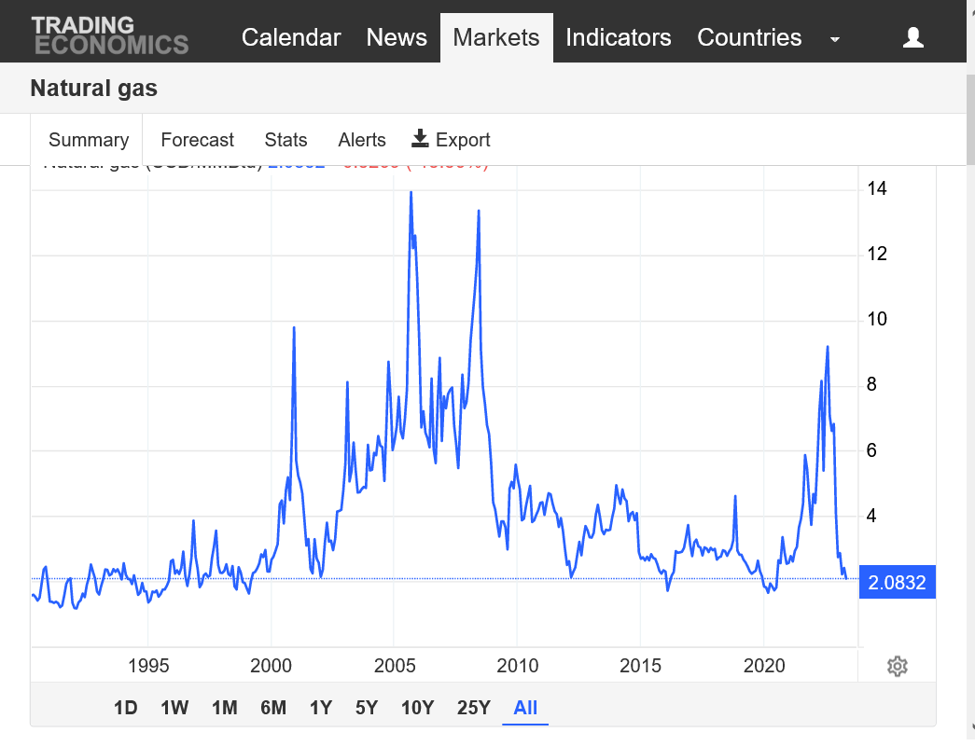Viewport: 975px width, 746px height.
Task: Select the Markets menu tab
Action: [496, 37]
